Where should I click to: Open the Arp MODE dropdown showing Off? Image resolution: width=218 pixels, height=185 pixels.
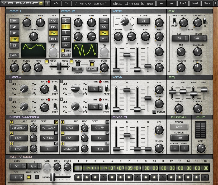(x=18, y=166)
